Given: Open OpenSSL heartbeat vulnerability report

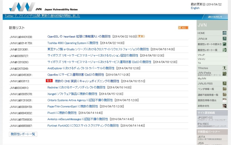Looking at the screenshot, I should click(x=79, y=36).
